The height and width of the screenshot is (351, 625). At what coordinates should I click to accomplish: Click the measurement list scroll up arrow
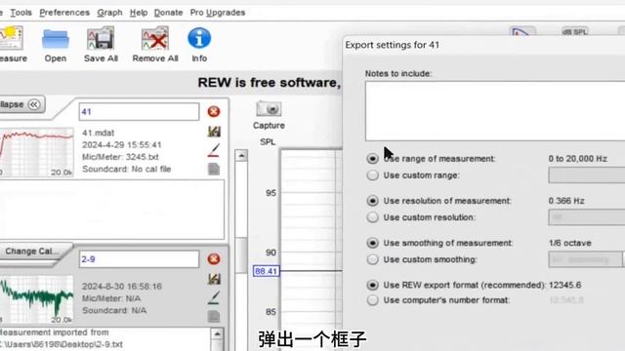pos(241,155)
